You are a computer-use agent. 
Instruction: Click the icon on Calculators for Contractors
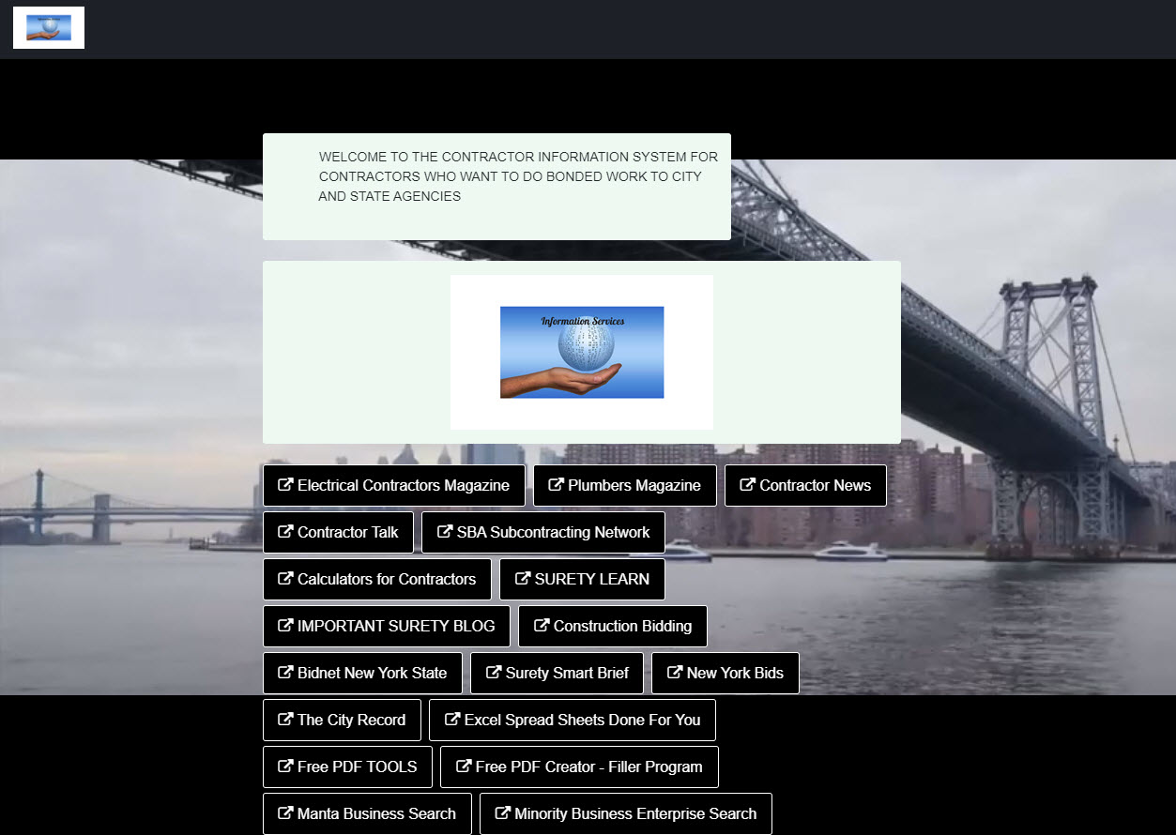tap(286, 579)
